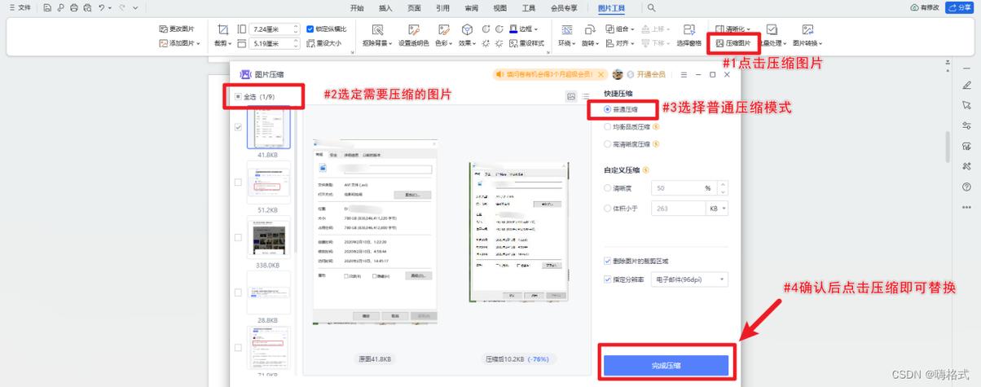Open the KB unit dropdown
Viewport: 981px width, 387px height.
pyautogui.click(x=717, y=209)
